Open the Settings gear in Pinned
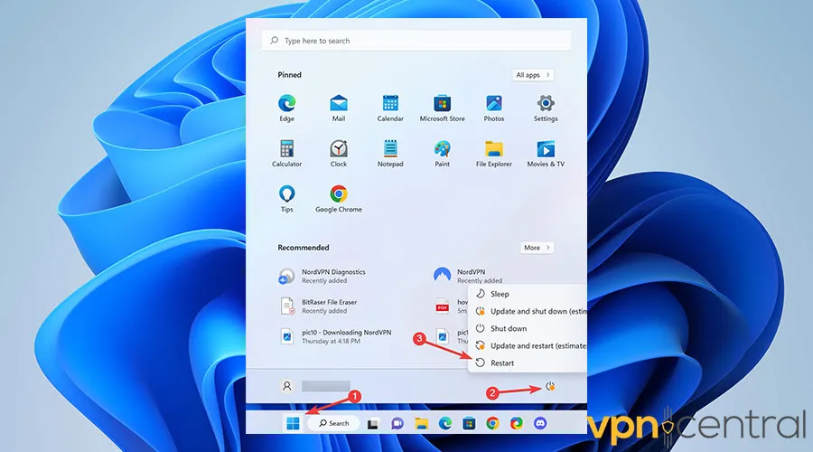This screenshot has width=813, height=452. point(546,108)
